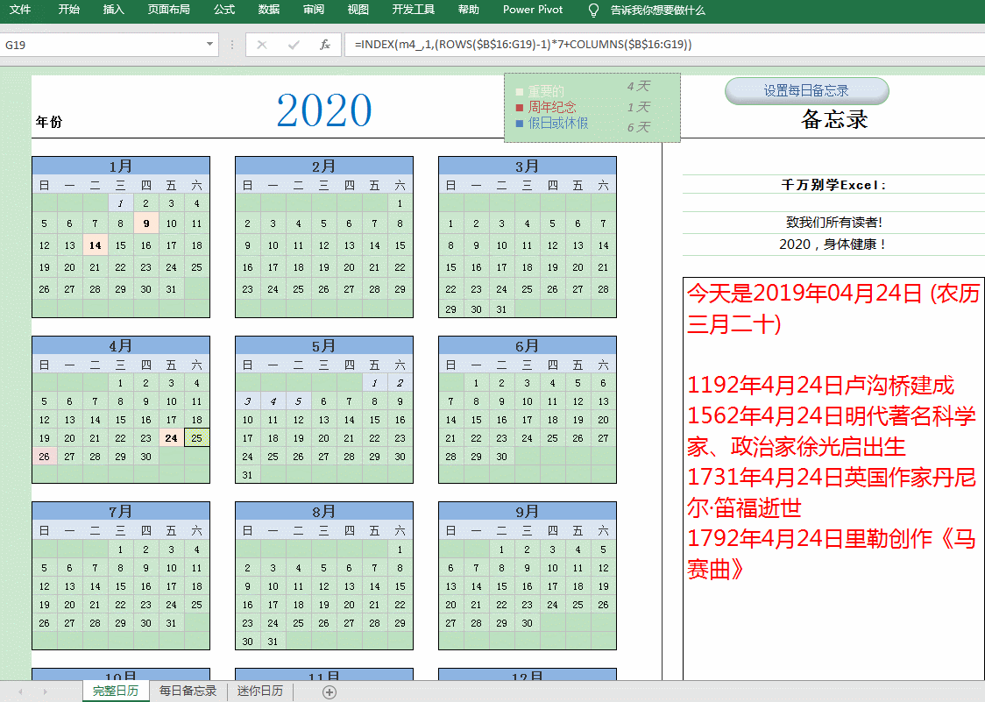Select pink April 26 cell

pyautogui.click(x=44, y=457)
